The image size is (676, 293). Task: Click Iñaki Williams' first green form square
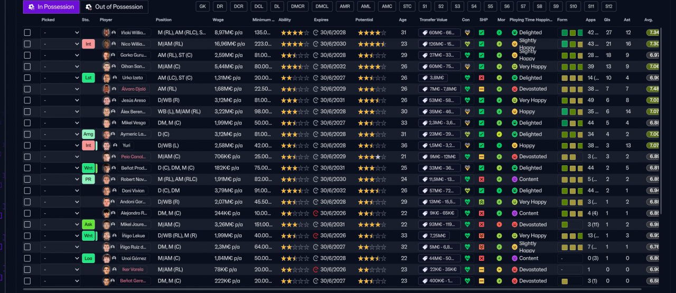pyautogui.click(x=565, y=33)
